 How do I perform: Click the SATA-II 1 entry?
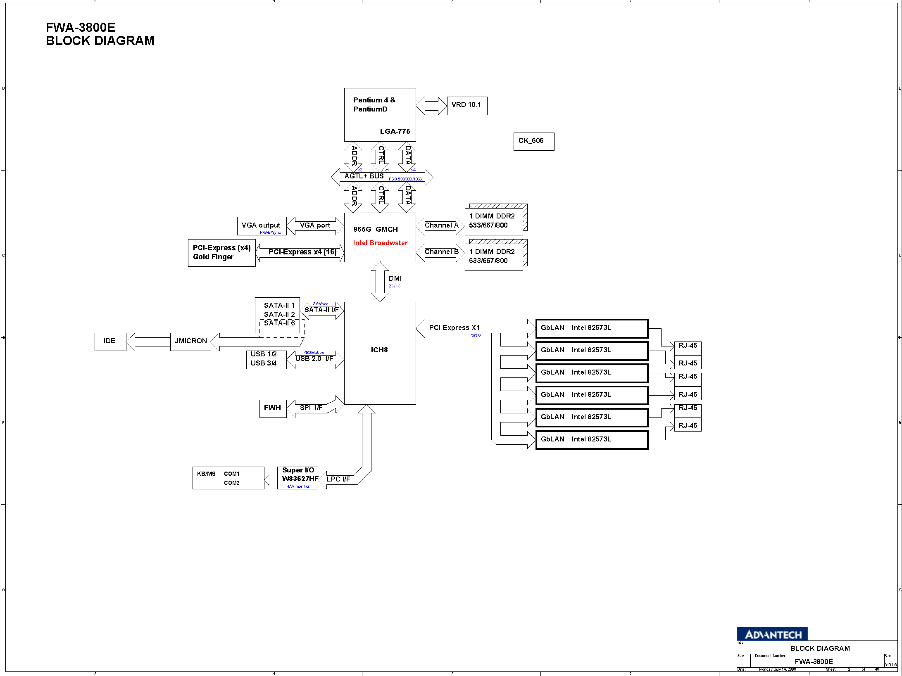click(279, 305)
